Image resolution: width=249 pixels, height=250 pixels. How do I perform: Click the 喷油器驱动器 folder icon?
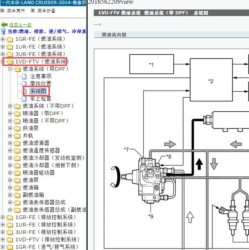pos(17,173)
